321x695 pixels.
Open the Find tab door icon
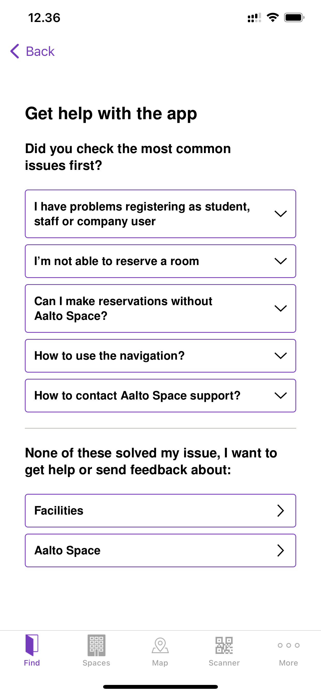click(x=32, y=645)
